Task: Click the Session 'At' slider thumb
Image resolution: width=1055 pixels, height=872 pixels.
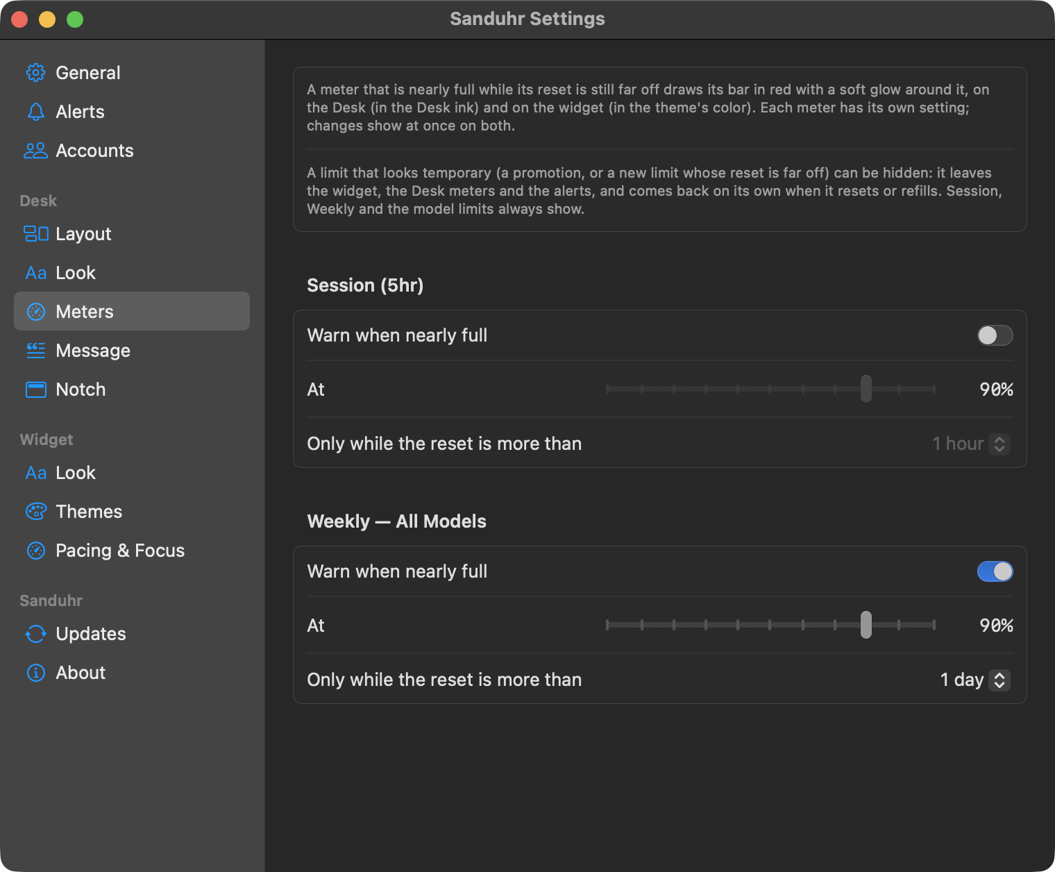Action: point(866,389)
